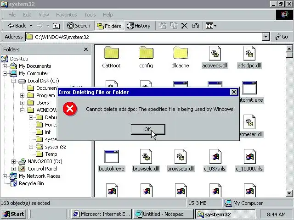Open the Back history dropdown arrow

tap(31, 26)
